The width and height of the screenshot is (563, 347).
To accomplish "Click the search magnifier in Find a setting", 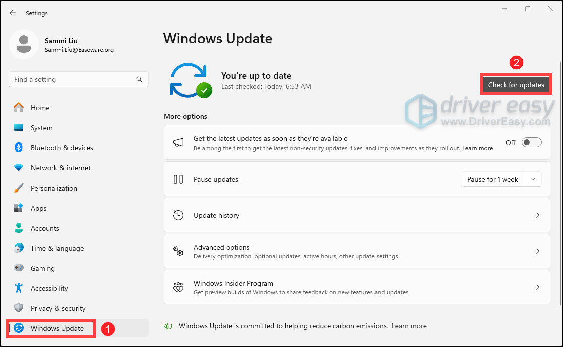I will [139, 79].
